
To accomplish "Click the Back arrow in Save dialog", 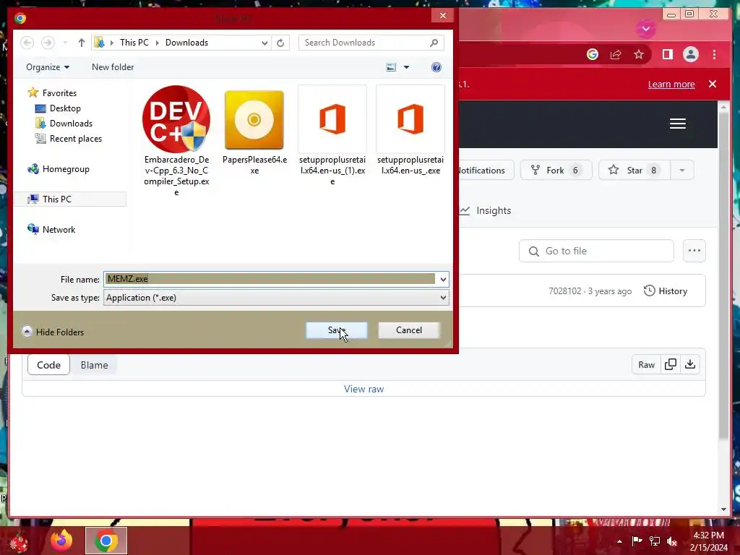I will (x=27, y=43).
